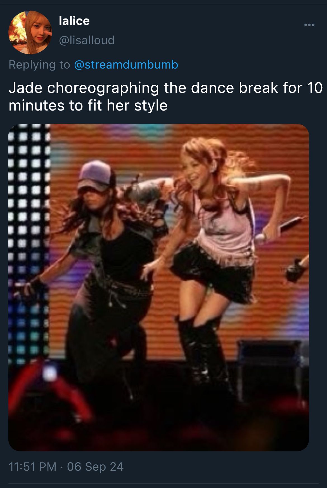Tap the 06 Sep 24 date
Image resolution: width=327 pixels, height=488 pixels.
95,466
